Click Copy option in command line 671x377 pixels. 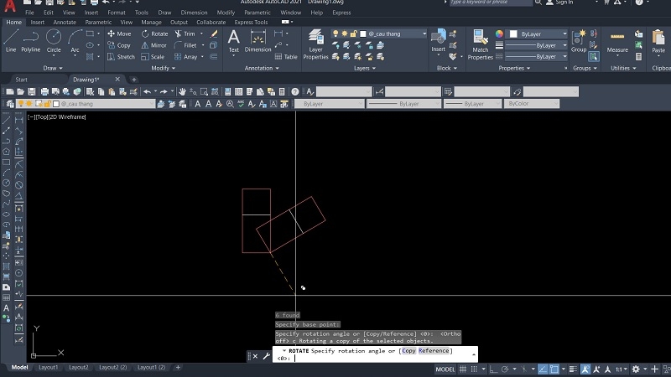[x=408, y=350]
